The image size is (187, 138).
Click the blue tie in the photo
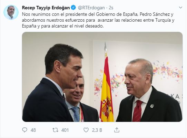pyautogui.click(x=76, y=114)
